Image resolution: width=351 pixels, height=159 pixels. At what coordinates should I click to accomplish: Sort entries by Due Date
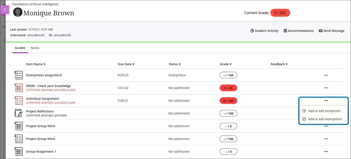click(x=126, y=64)
